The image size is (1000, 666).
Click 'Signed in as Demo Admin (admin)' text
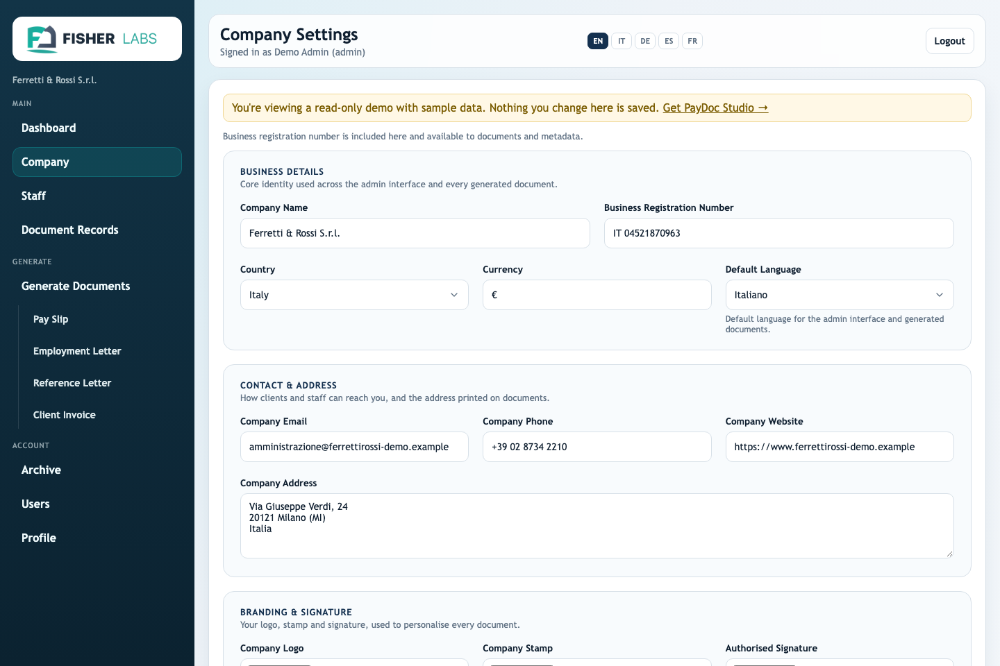pyautogui.click(x=292, y=52)
